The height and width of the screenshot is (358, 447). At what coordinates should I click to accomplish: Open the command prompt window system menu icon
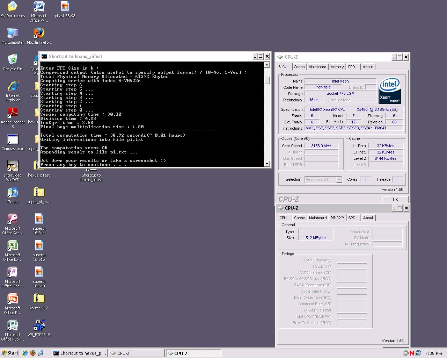(x=44, y=56)
